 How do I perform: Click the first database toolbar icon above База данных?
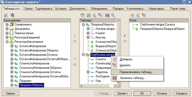pyautogui.click(x=6, y=15)
